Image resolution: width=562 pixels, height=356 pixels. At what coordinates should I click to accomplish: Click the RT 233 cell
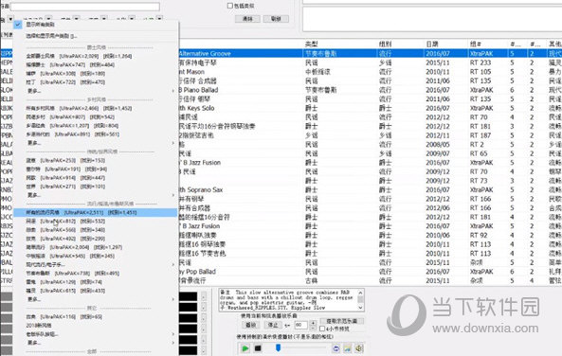(480, 62)
